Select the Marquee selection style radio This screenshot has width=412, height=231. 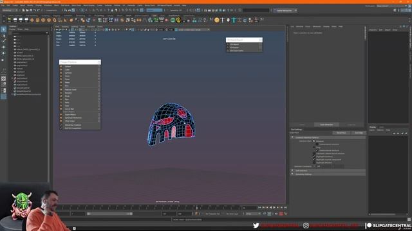tap(314, 141)
